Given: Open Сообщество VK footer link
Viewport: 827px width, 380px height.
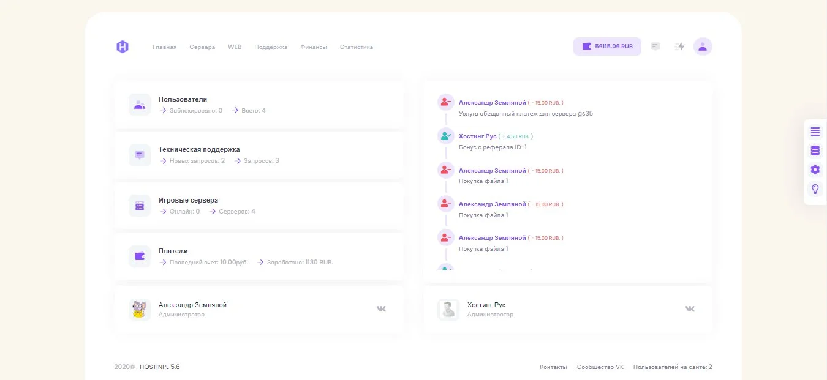Looking at the screenshot, I should pos(600,367).
